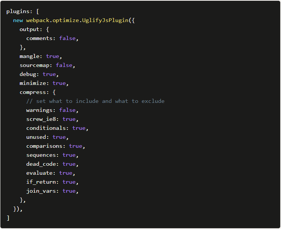Click the final closing ']' bracket
The image size is (281, 229).
coord(8,218)
